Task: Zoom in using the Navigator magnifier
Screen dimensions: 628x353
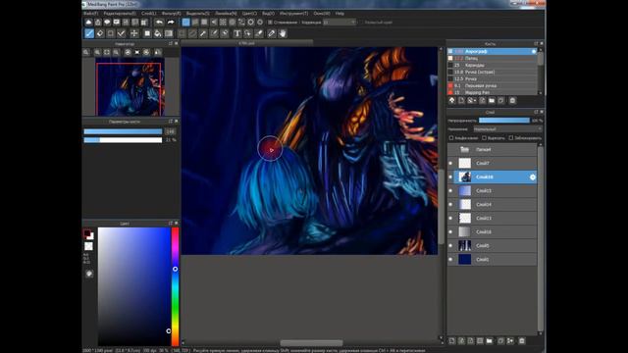Action: coord(97,52)
